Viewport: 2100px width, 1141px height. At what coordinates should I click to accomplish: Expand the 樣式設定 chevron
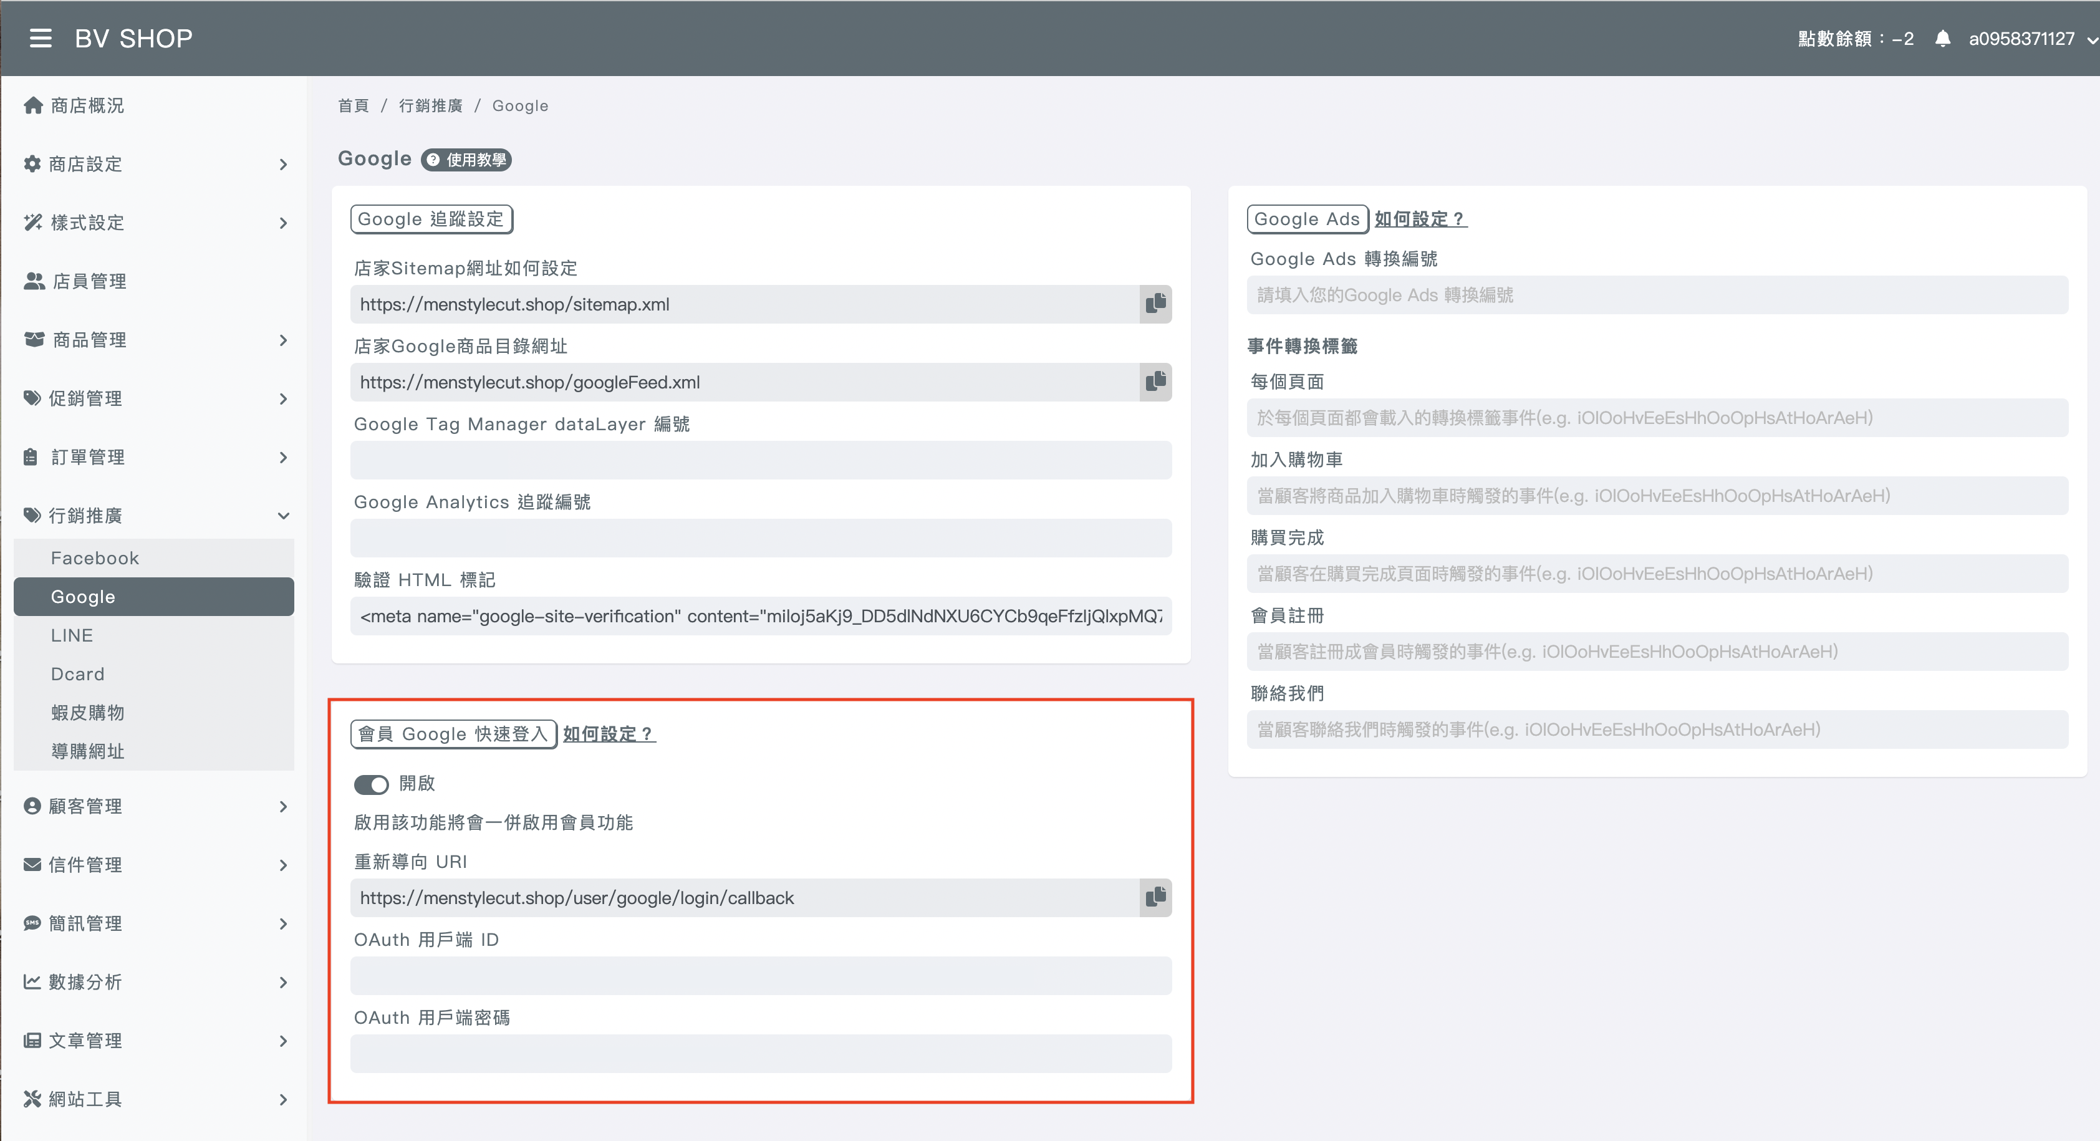283,223
